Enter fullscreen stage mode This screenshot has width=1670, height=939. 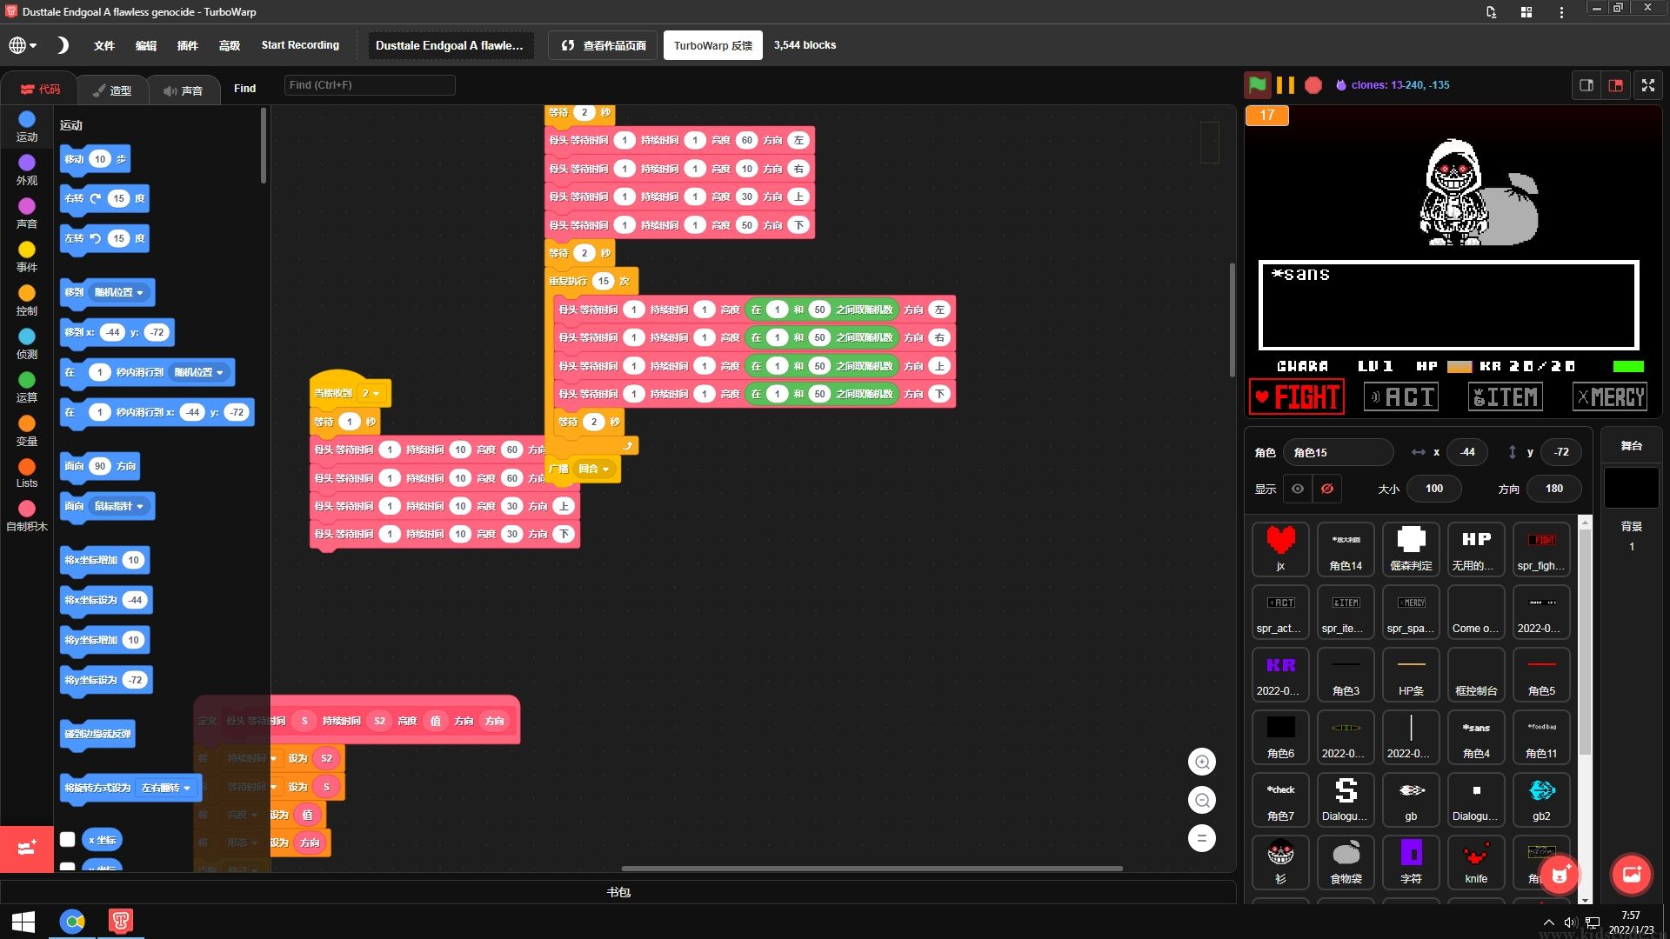pos(1647,85)
